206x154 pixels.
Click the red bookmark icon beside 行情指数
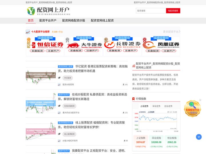click(133, 99)
